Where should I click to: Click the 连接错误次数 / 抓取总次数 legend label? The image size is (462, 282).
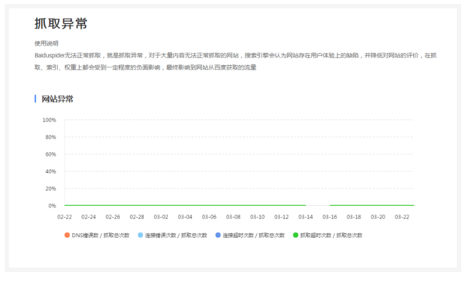(x=176, y=235)
